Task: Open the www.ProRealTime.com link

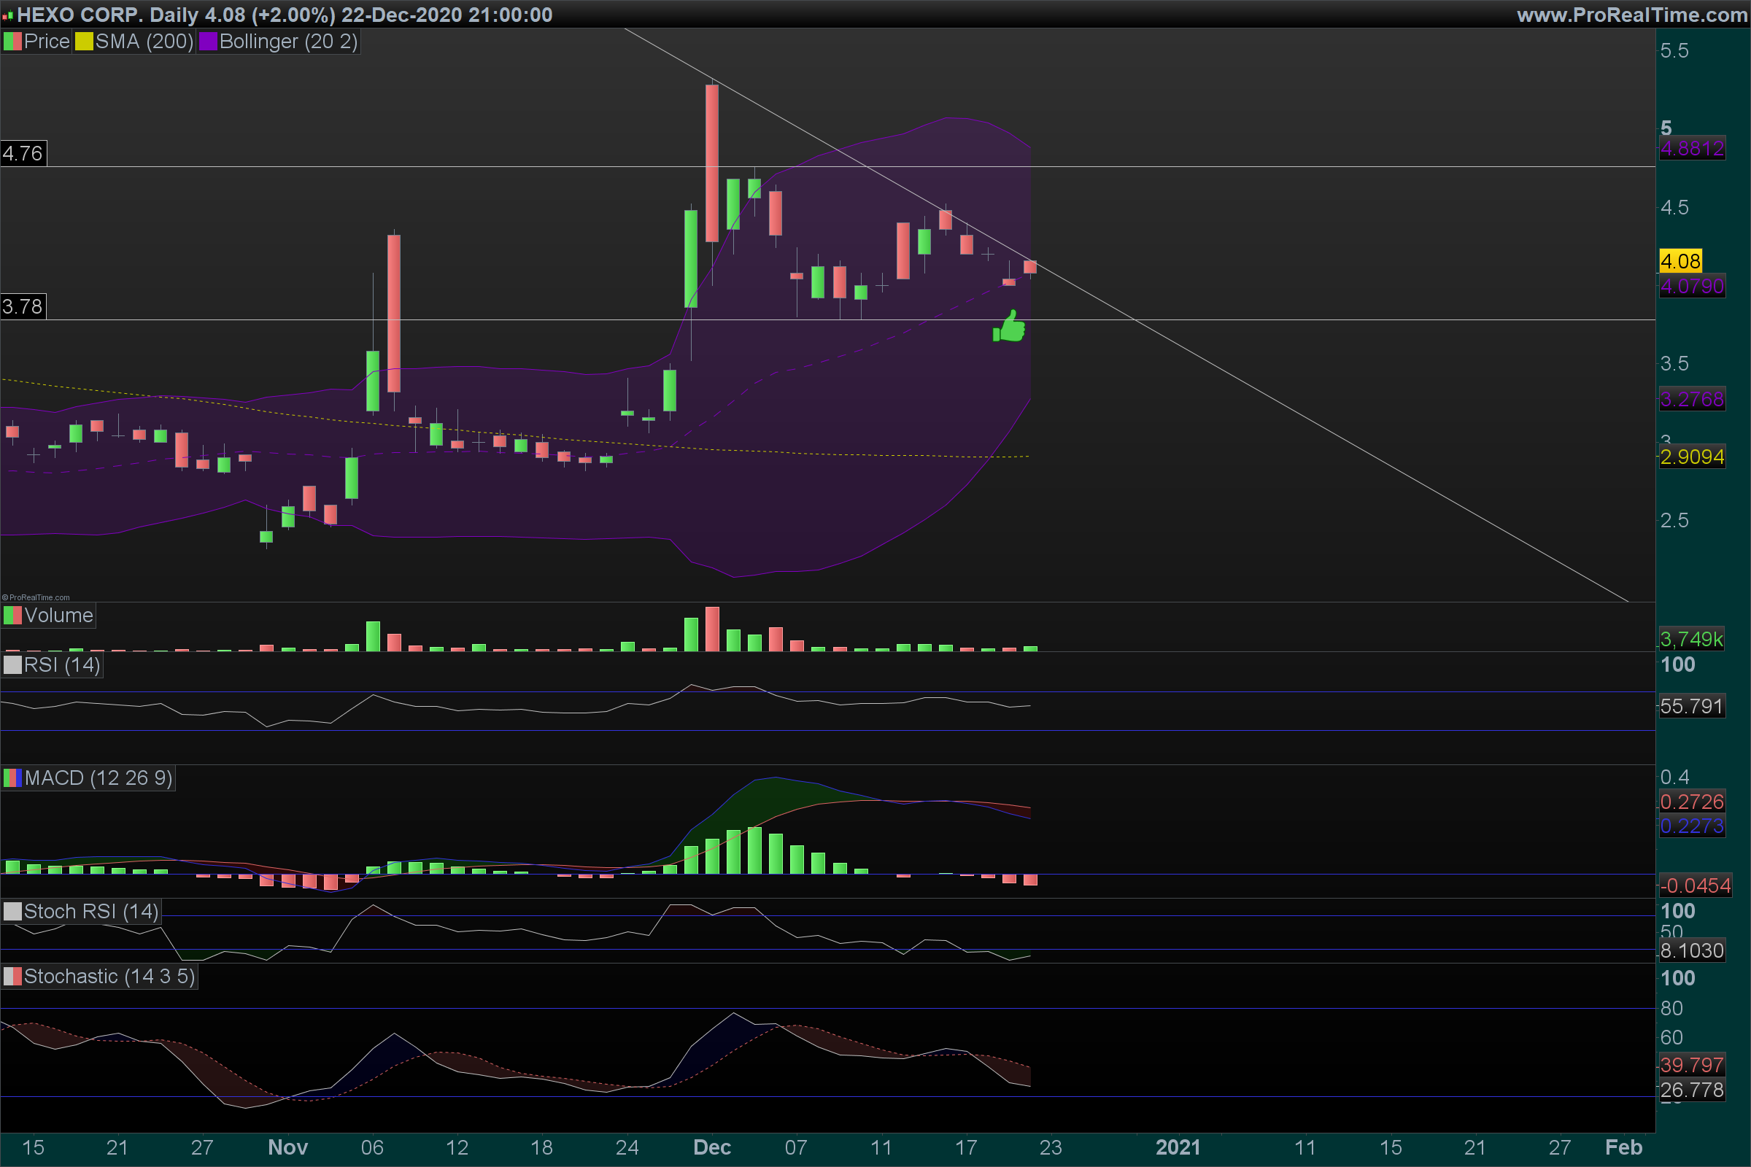Action: coord(1632,14)
